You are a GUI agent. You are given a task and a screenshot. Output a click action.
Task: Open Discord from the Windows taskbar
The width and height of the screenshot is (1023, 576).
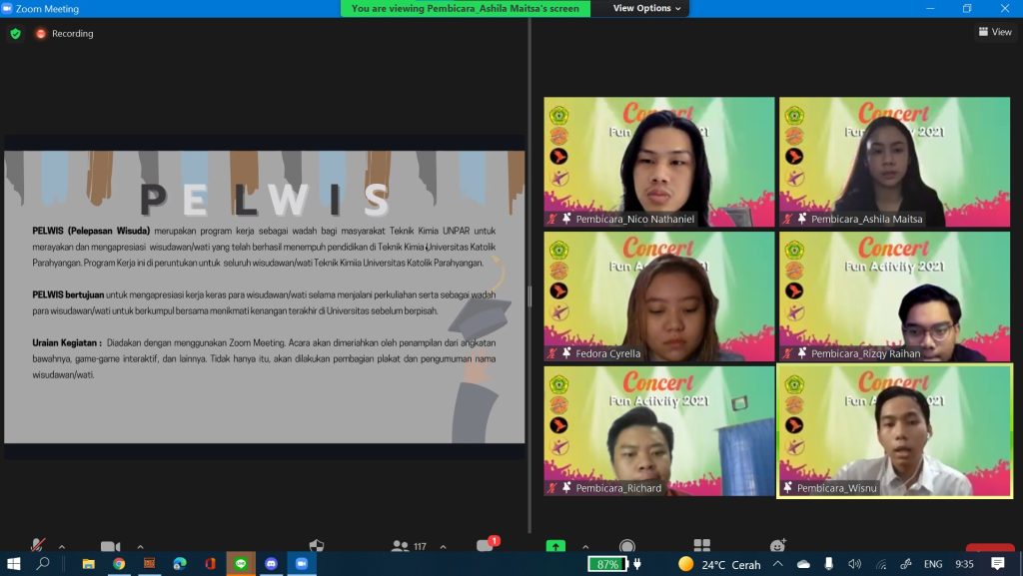pyautogui.click(x=271, y=564)
